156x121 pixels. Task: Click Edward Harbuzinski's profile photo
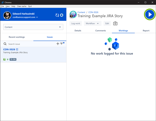[7, 15]
